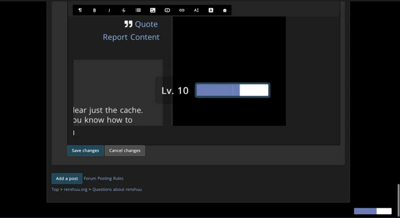This screenshot has height=218, width=400.
Task: Click the last icon in editor toolbar
Action: pos(225,10)
